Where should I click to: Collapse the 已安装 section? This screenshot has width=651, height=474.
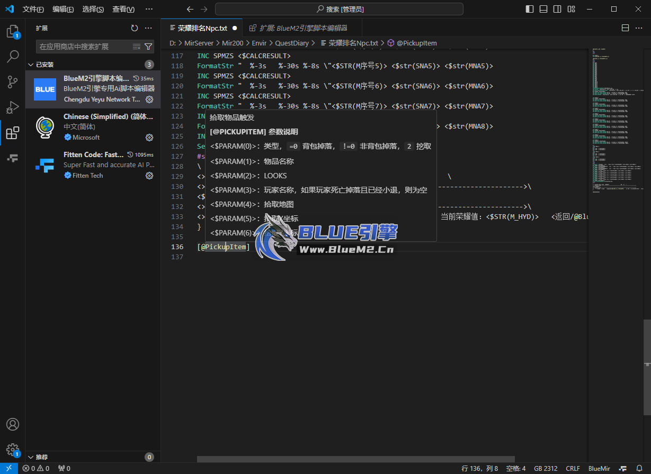93,65
